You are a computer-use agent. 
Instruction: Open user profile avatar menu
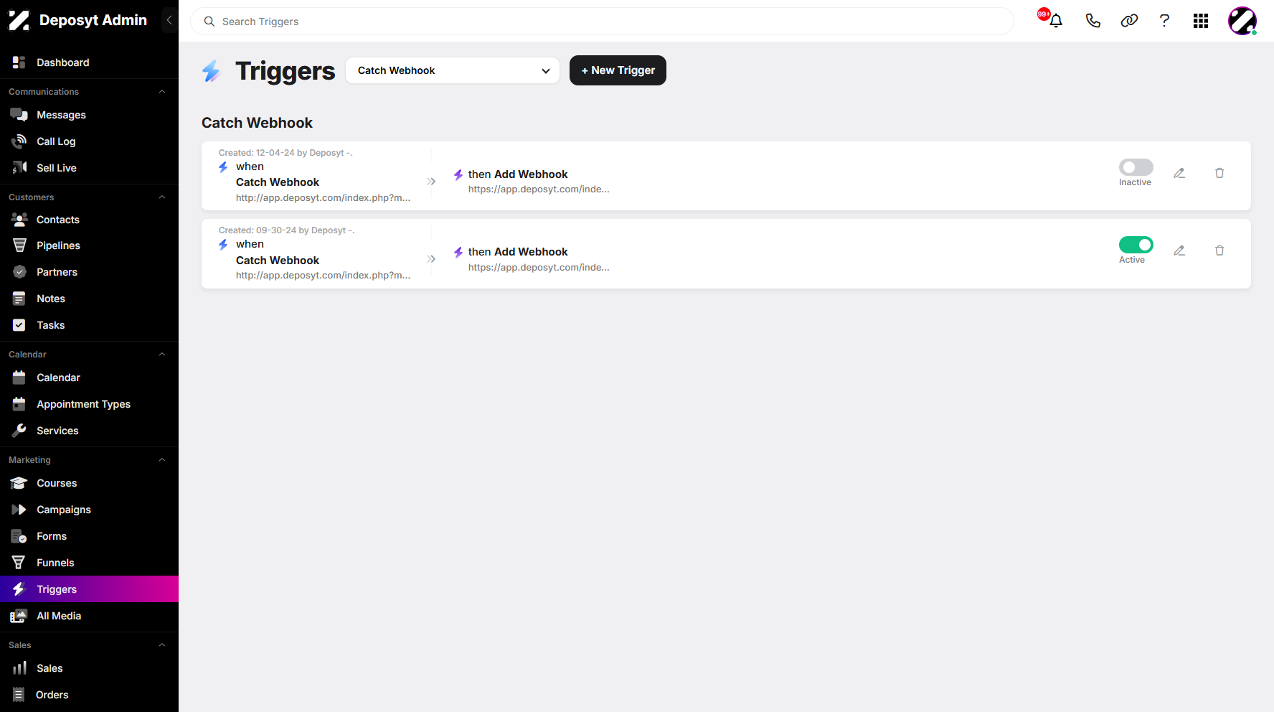(1242, 21)
